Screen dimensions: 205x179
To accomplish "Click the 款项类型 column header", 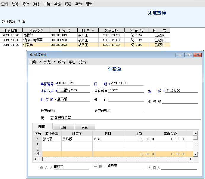I will click(52, 134).
